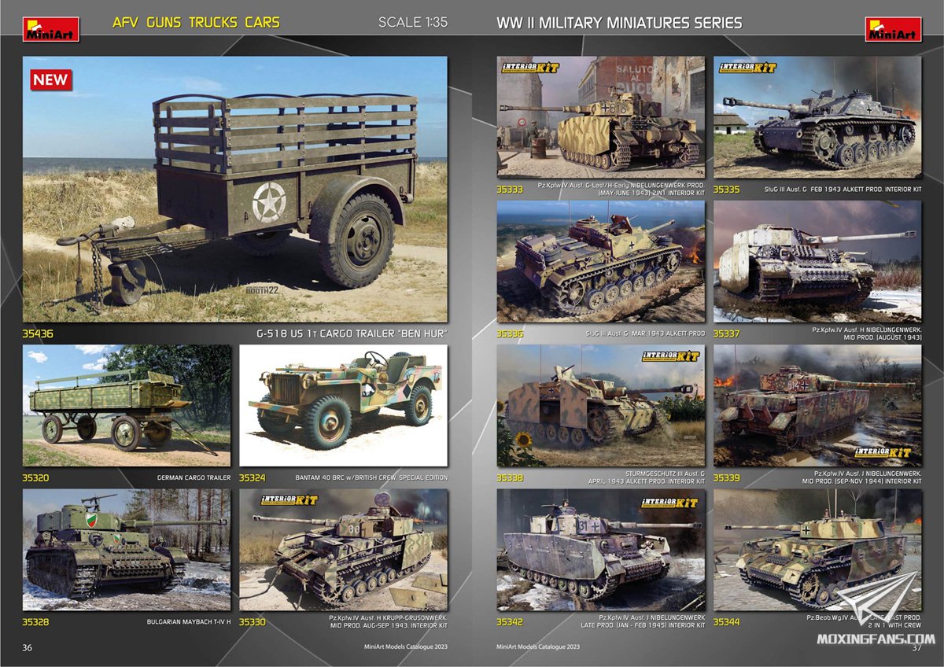View the 35342 Pz.Kpfw.IV Ausf. J late prod image
944x667 pixels.
point(601,550)
